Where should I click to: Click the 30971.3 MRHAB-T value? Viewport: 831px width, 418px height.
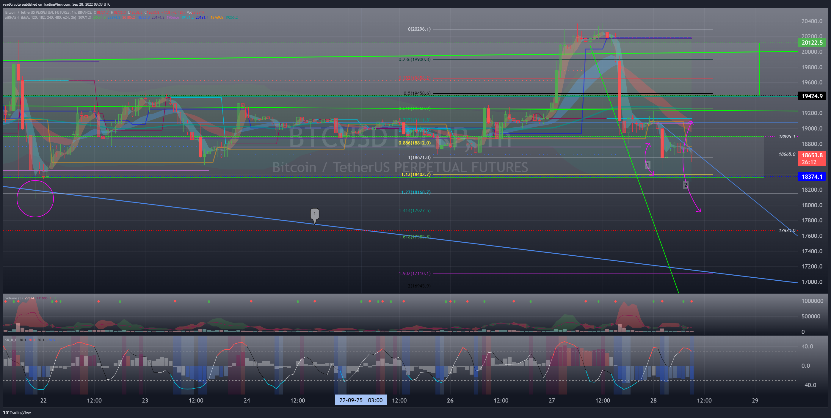tap(84, 18)
